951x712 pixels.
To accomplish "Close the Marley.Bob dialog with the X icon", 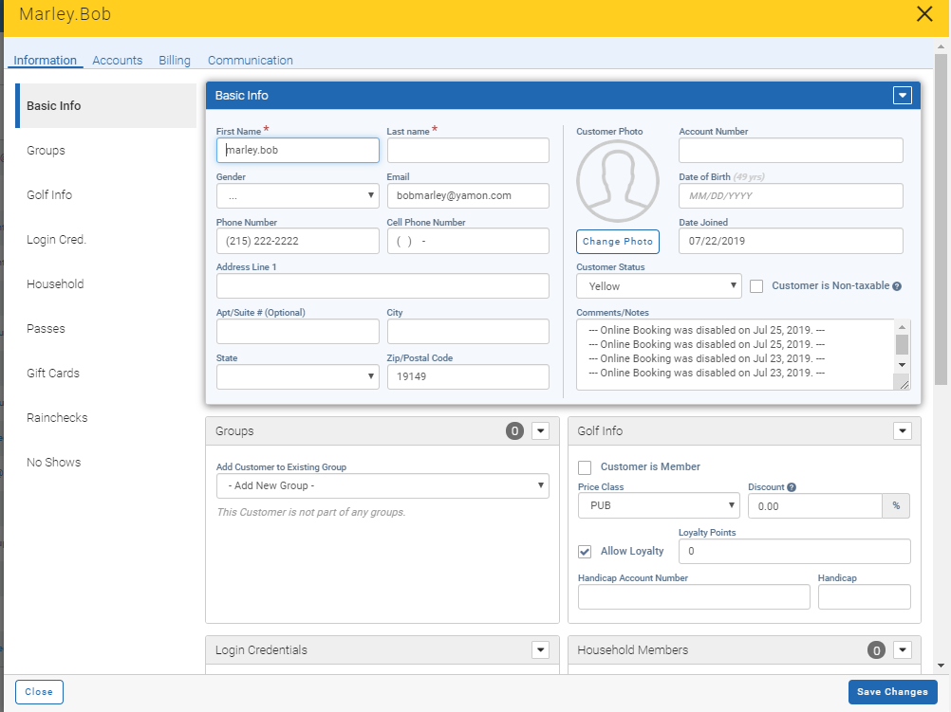I will pyautogui.click(x=924, y=14).
